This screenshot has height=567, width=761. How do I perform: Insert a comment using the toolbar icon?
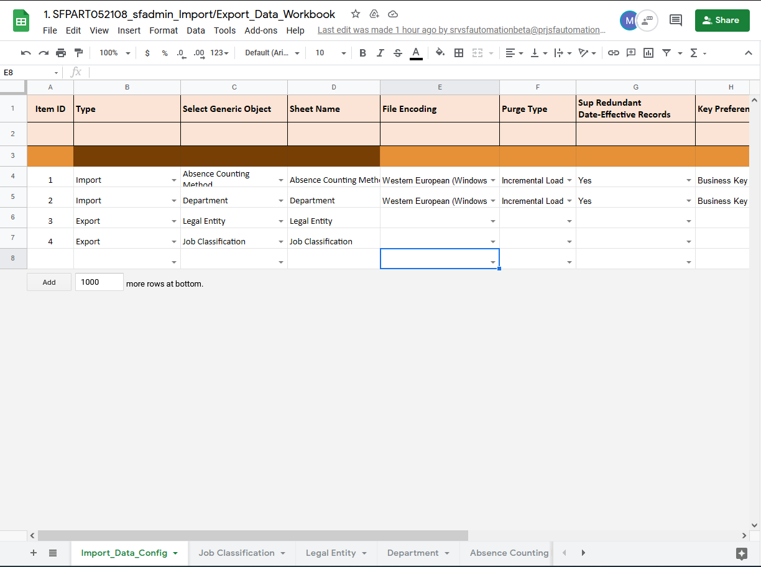point(630,53)
